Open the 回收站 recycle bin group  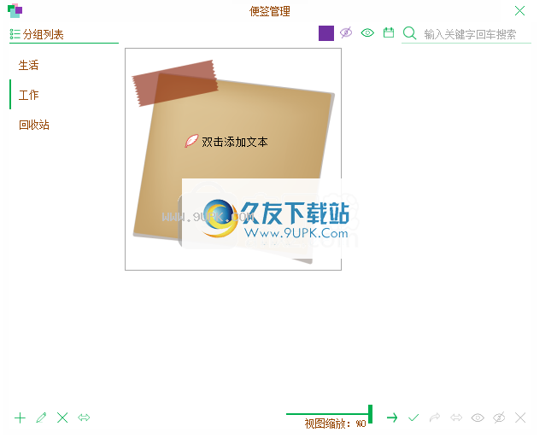click(x=34, y=125)
